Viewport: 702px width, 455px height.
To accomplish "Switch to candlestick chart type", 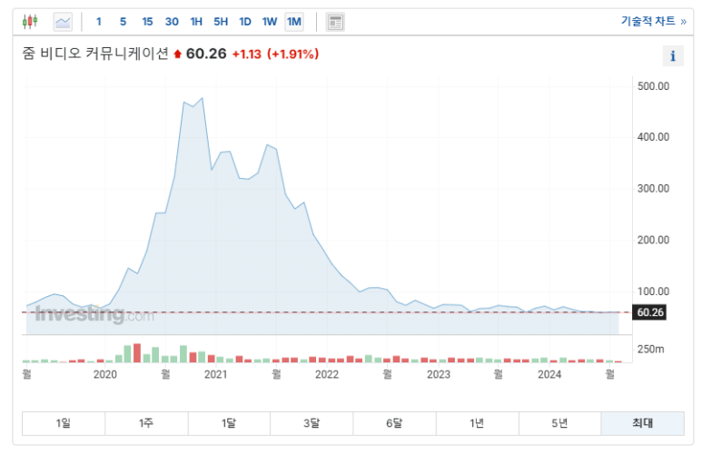I will [x=30, y=21].
